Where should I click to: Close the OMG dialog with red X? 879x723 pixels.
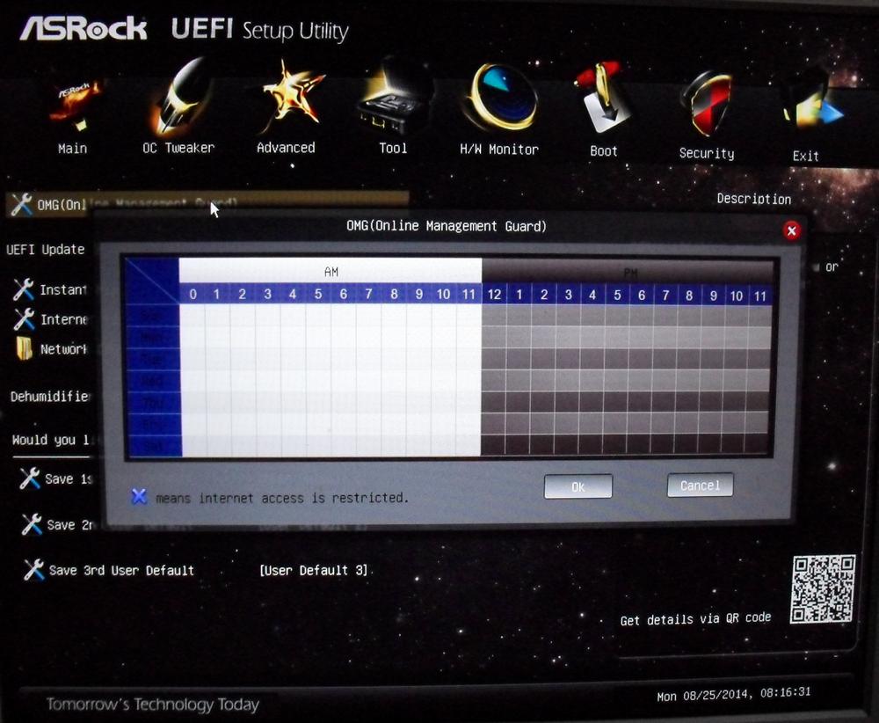pyautogui.click(x=792, y=230)
